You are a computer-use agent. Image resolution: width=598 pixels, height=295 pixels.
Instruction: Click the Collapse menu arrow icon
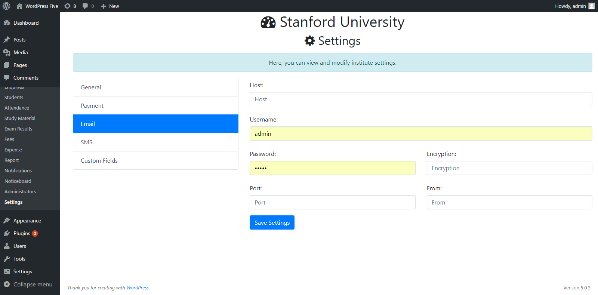click(x=7, y=284)
